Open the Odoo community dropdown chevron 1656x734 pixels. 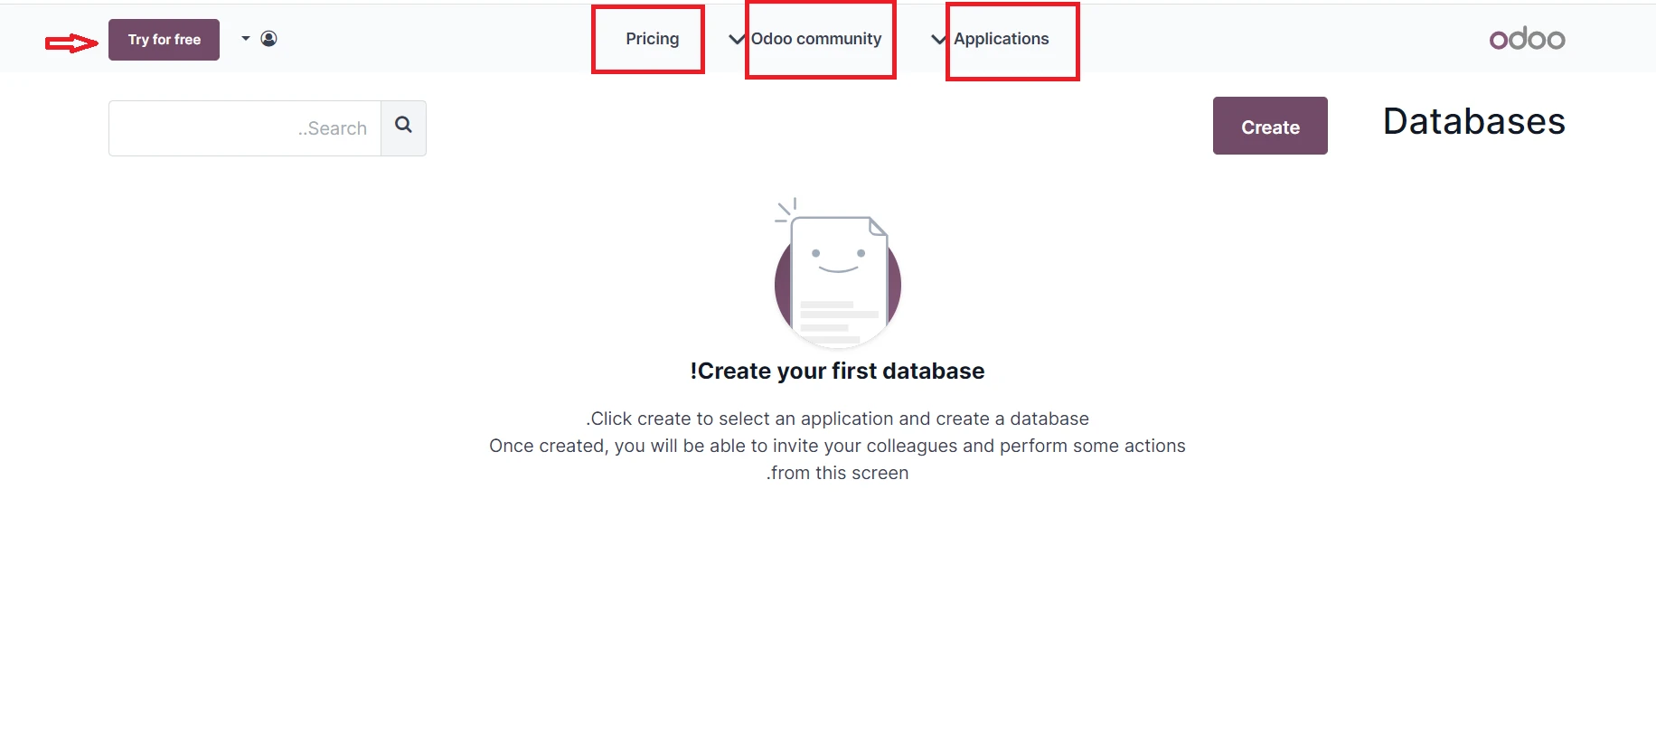(x=736, y=39)
